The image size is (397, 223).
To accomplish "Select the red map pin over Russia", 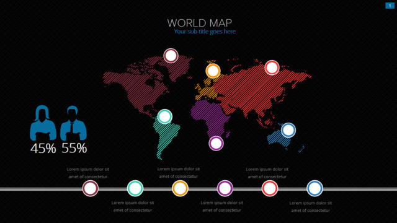I will coord(272,68).
